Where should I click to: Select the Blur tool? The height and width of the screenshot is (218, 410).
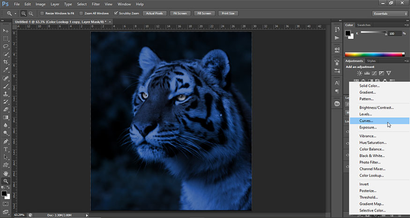click(x=6, y=125)
